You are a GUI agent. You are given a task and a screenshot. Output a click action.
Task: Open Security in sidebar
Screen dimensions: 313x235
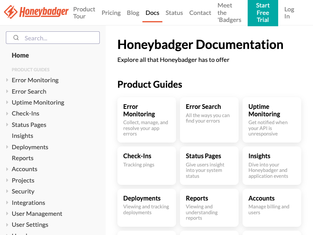coord(23,191)
